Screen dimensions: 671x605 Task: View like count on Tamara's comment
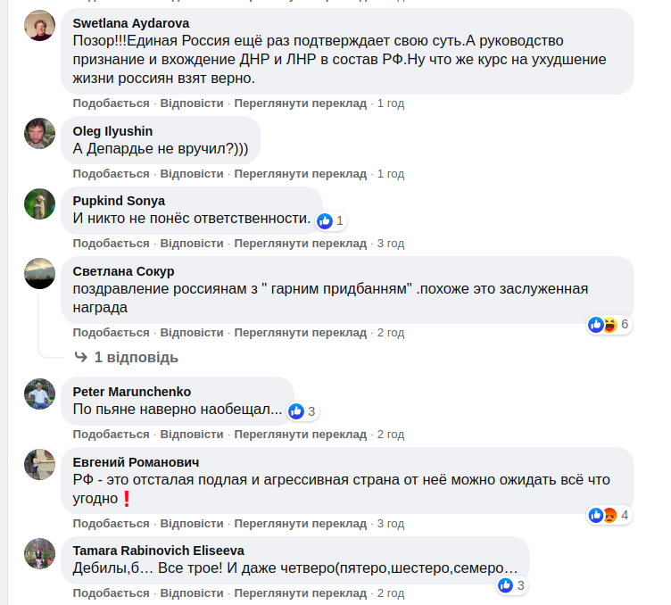[x=511, y=585]
